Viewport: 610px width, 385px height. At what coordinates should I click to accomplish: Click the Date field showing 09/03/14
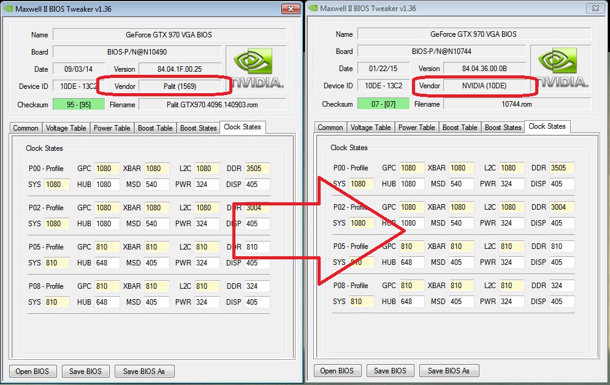(78, 69)
